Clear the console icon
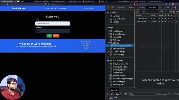179x100 pixels. click(x=112, y=94)
